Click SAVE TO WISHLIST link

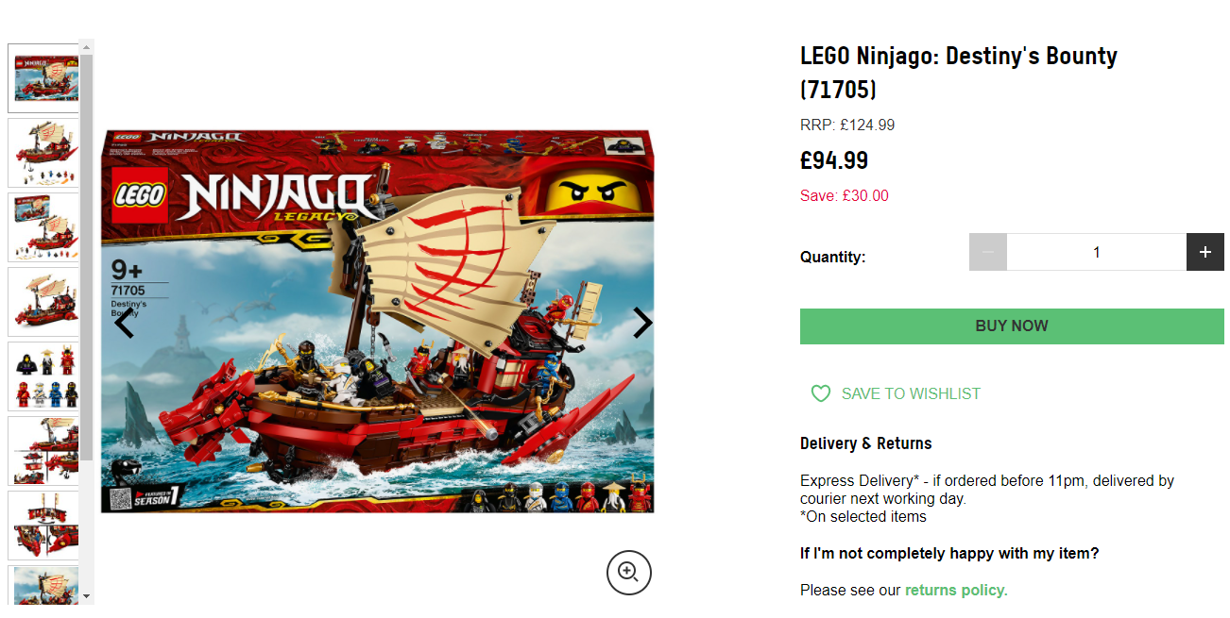click(x=911, y=393)
